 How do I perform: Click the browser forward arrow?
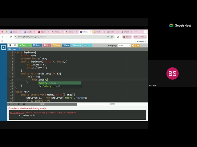[7, 37]
